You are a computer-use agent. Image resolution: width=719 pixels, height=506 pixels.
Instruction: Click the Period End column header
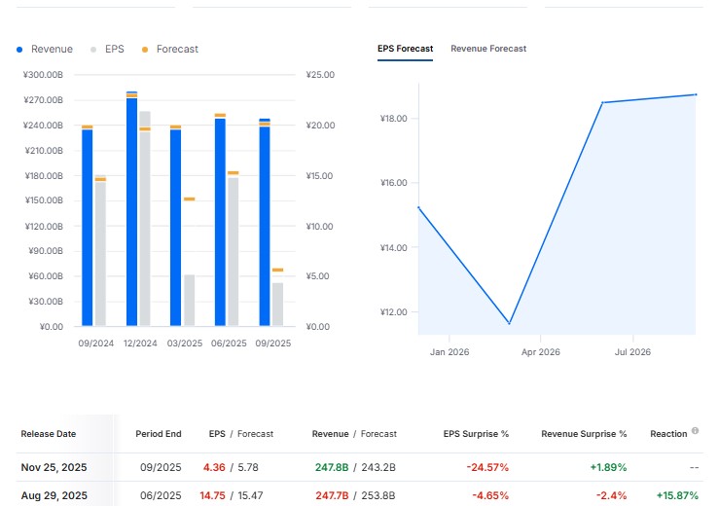[x=158, y=434]
